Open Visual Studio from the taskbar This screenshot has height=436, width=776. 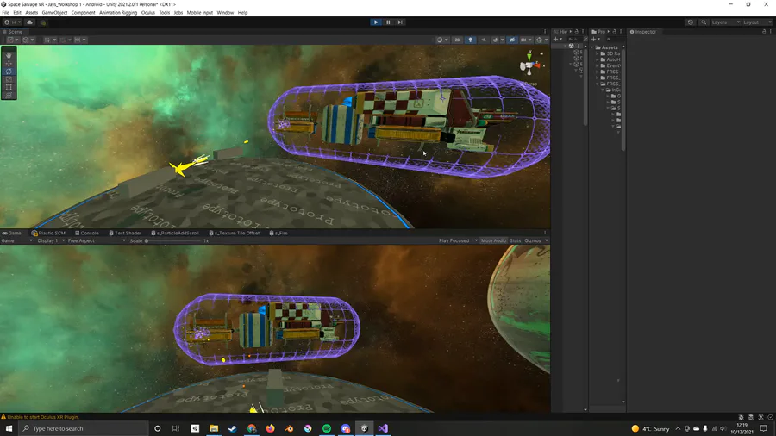(383, 428)
